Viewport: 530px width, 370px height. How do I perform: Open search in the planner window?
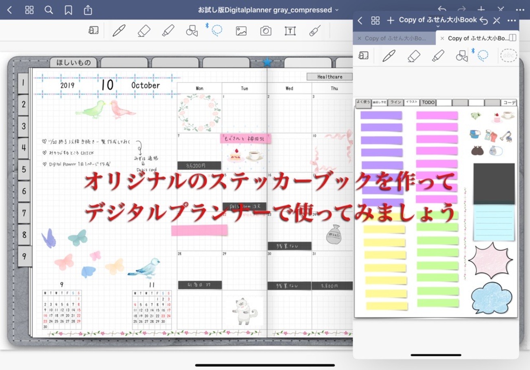click(49, 10)
